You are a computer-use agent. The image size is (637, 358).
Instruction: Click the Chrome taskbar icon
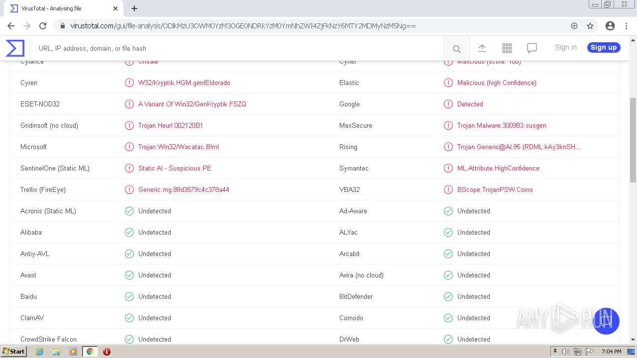(90, 352)
